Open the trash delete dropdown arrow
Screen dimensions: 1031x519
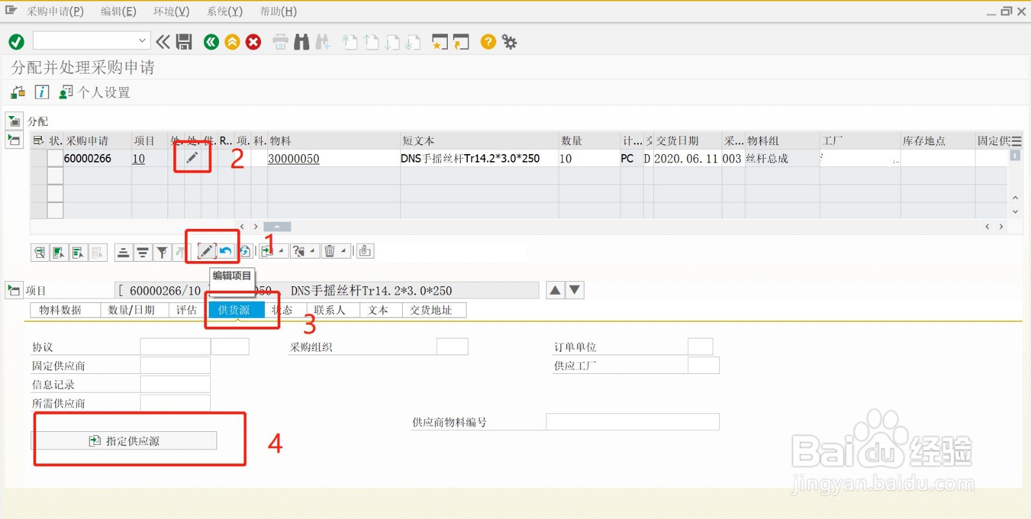343,251
